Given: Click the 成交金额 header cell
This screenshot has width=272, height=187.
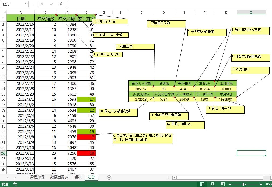Looking at the screenshot, I should (67, 19).
